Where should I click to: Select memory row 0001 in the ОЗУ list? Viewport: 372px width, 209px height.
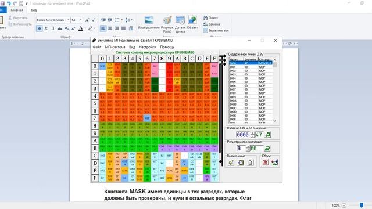click(251, 67)
